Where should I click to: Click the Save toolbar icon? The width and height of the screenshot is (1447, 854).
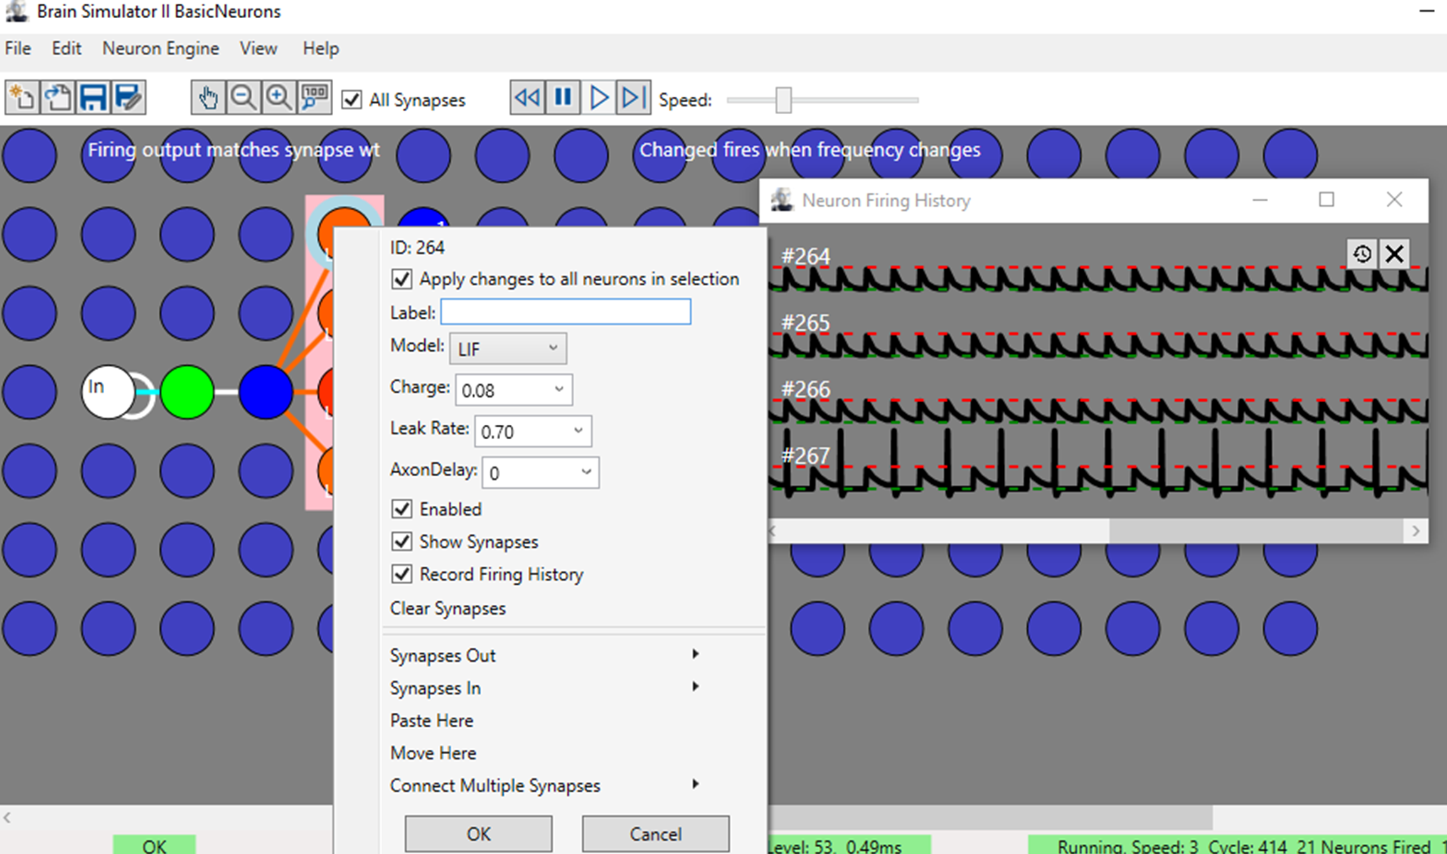93,98
